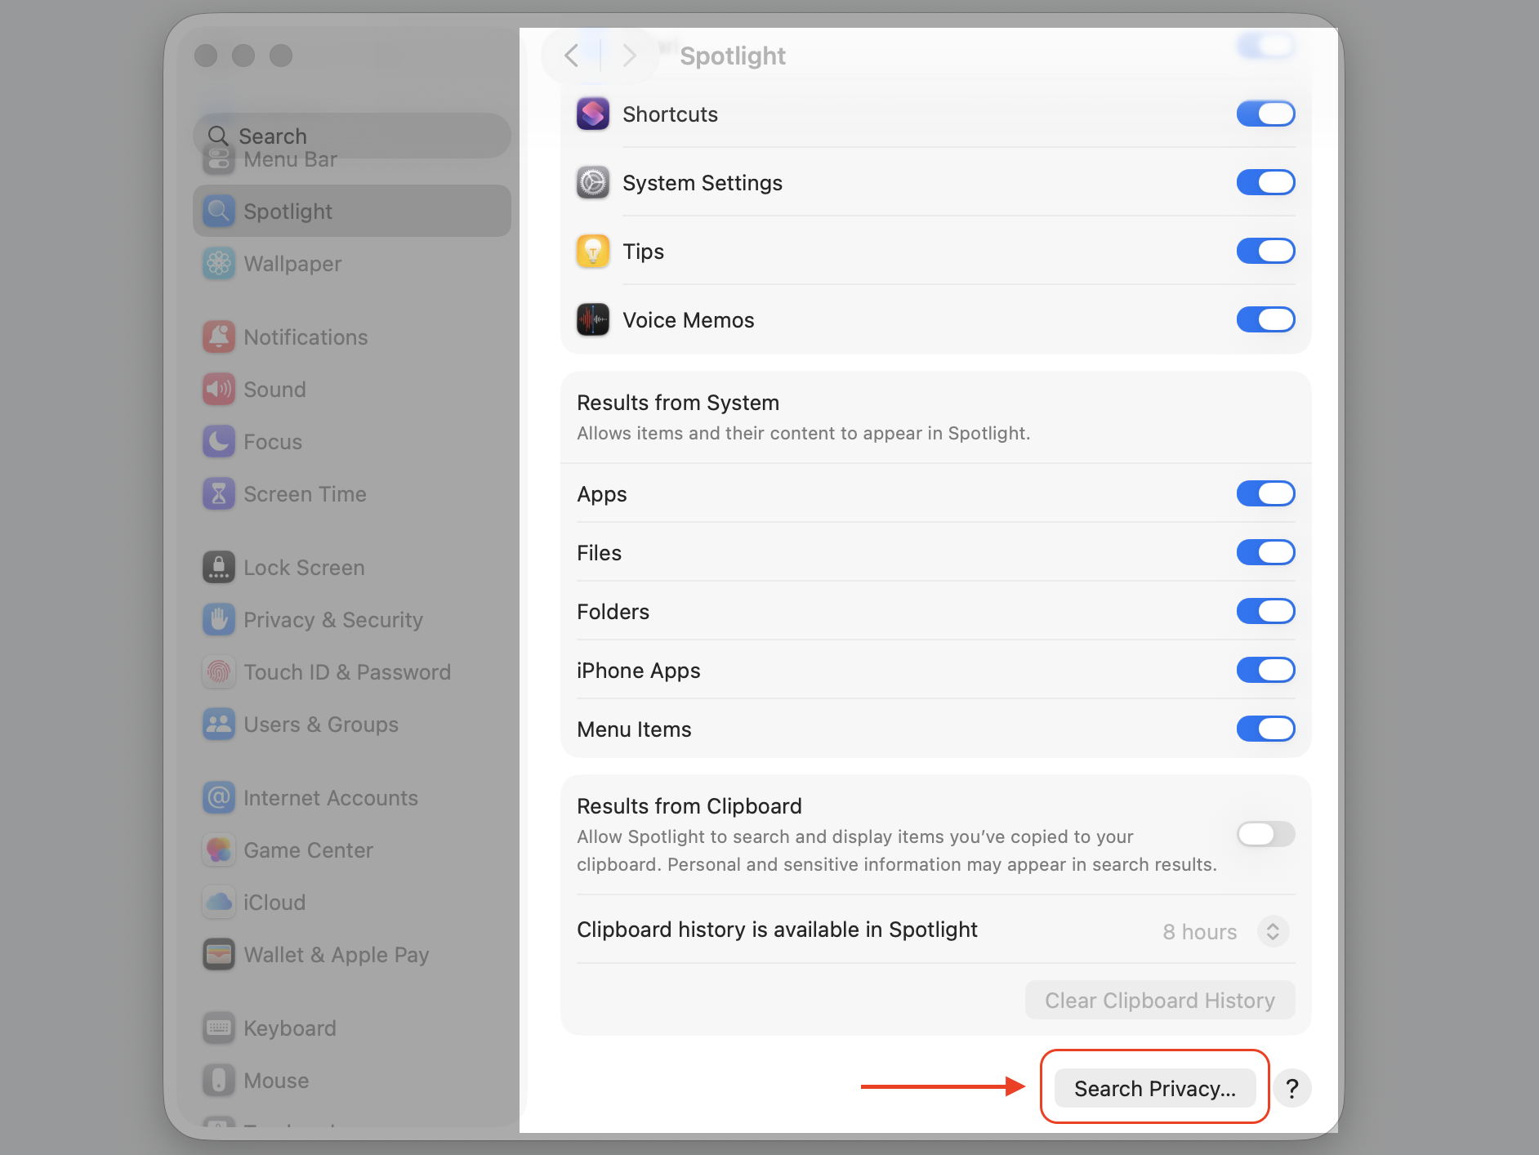This screenshot has height=1155, width=1539.
Task: Click the Voice Memos app icon
Action: click(x=593, y=319)
